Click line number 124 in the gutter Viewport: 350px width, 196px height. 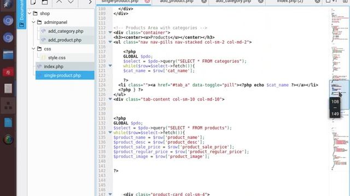point(102,85)
